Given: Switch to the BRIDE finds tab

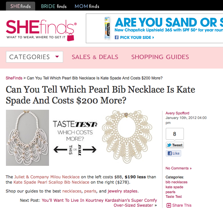Looking at the screenshot, I should [54, 6].
